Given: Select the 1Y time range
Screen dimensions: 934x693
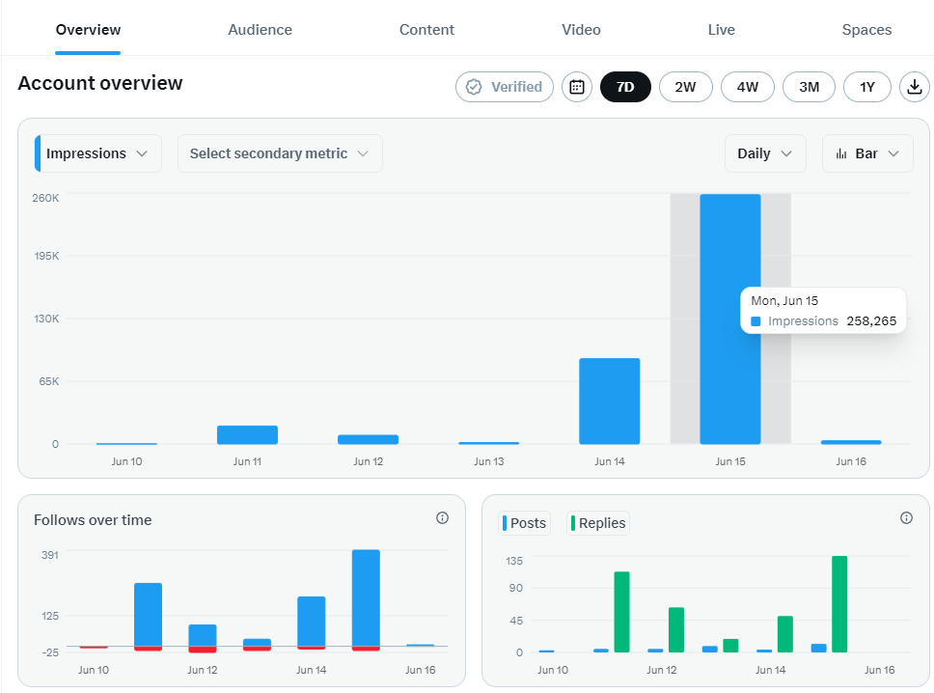Looking at the screenshot, I should 867,87.
